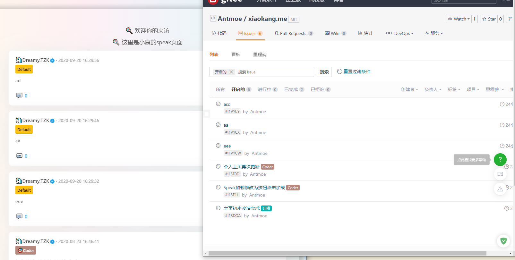
Task: Click Coder label on 个人主页再次更新
Action: tap(268, 167)
